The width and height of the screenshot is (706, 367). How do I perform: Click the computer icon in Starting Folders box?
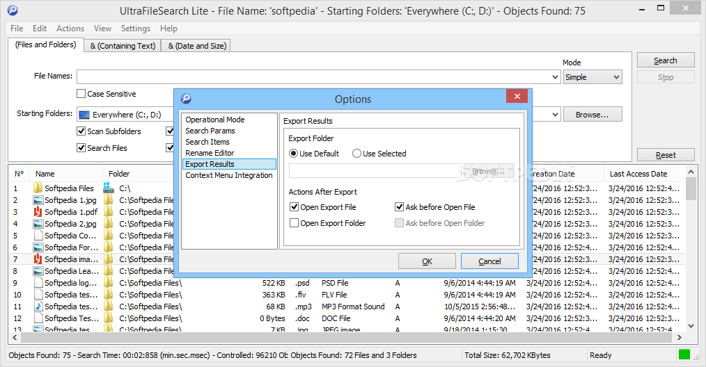(84, 115)
